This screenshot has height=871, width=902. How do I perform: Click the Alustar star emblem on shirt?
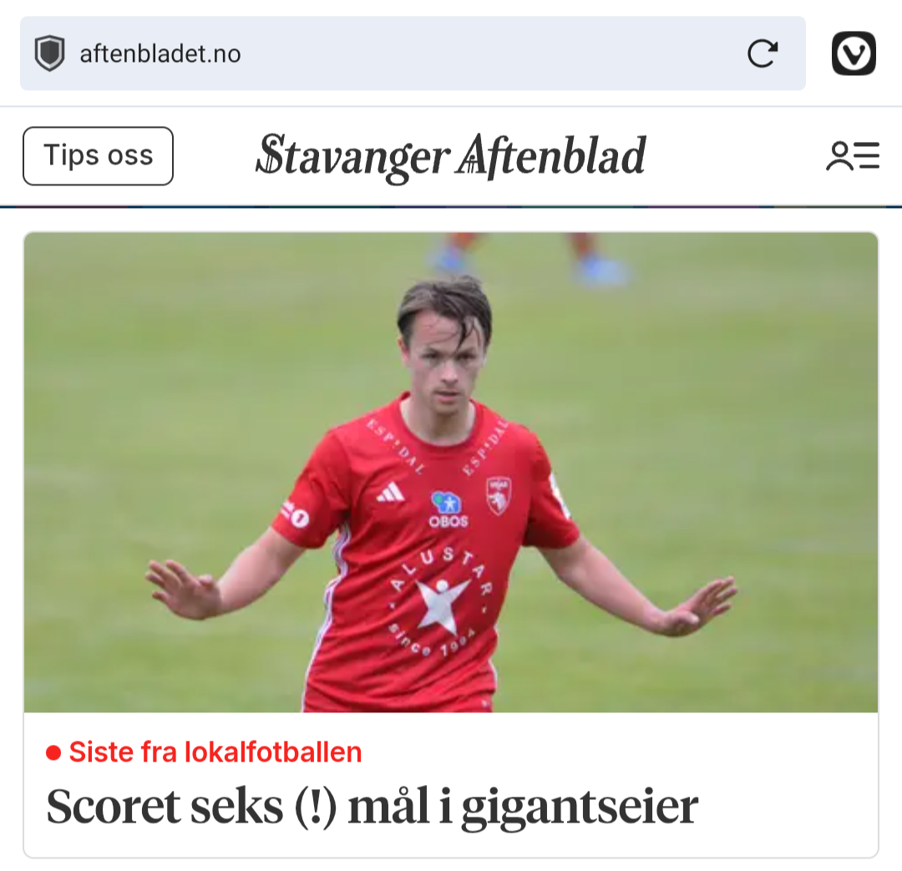(437, 601)
